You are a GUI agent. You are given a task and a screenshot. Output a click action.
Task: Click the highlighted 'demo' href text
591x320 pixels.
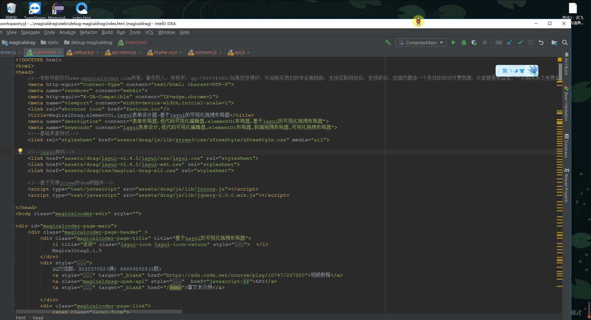[x=175, y=287]
